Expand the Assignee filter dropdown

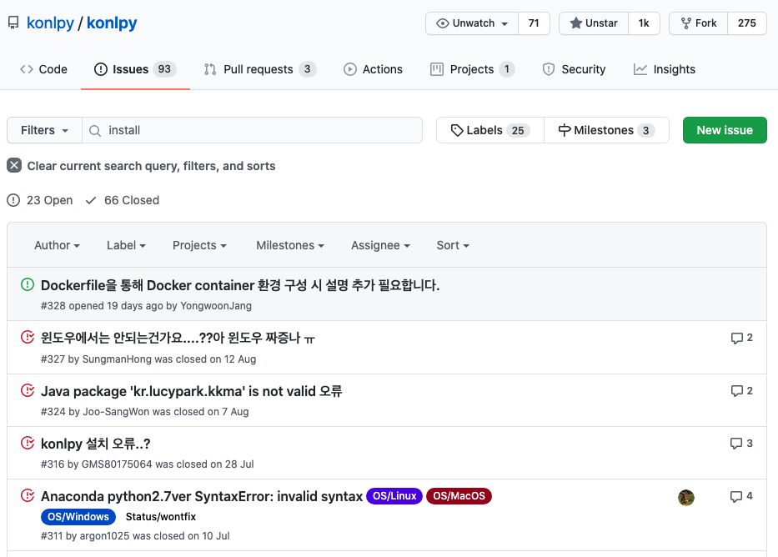[x=380, y=245]
